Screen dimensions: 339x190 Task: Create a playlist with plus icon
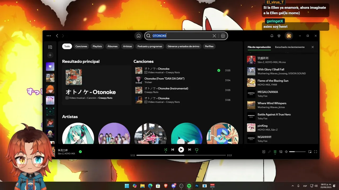click(50, 55)
